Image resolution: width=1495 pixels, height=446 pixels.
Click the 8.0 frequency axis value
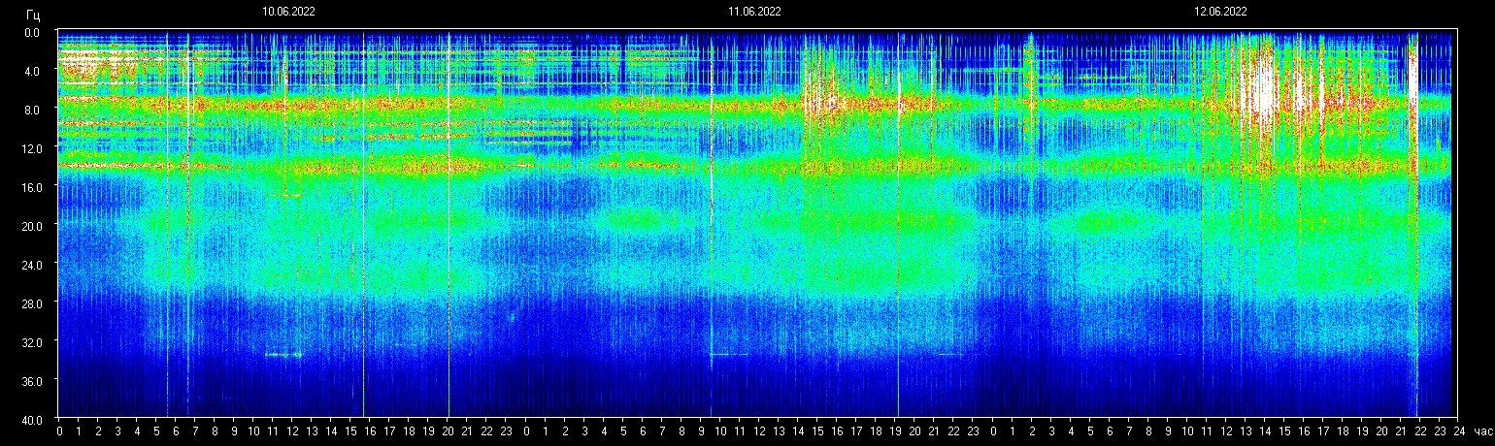[33, 110]
